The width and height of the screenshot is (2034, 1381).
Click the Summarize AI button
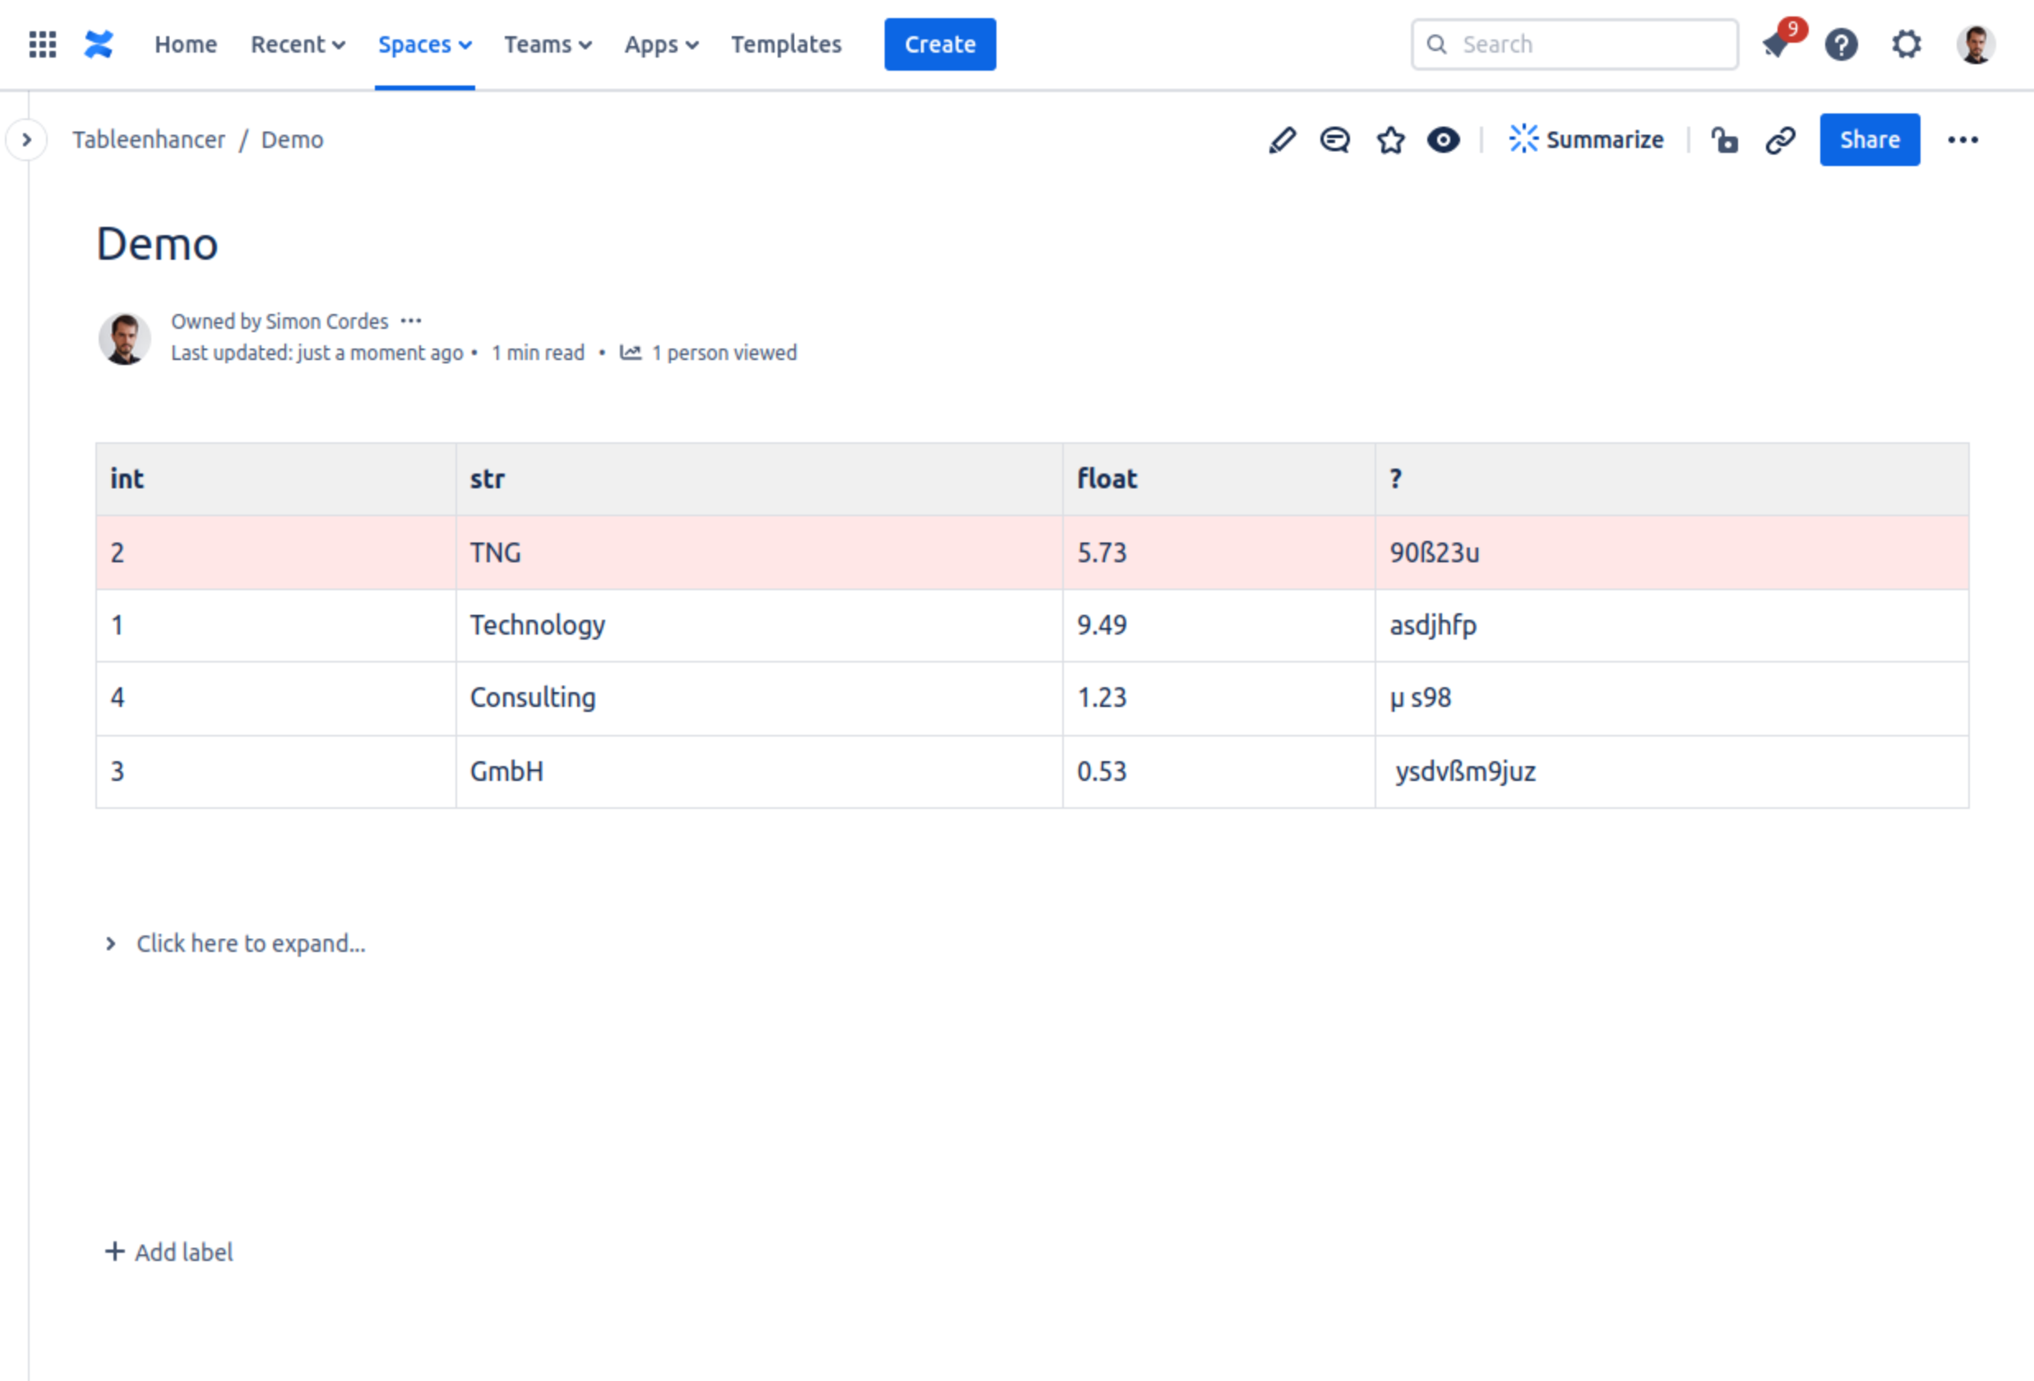(x=1586, y=140)
